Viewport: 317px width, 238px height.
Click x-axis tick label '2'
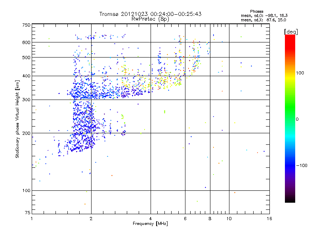(x=91, y=219)
